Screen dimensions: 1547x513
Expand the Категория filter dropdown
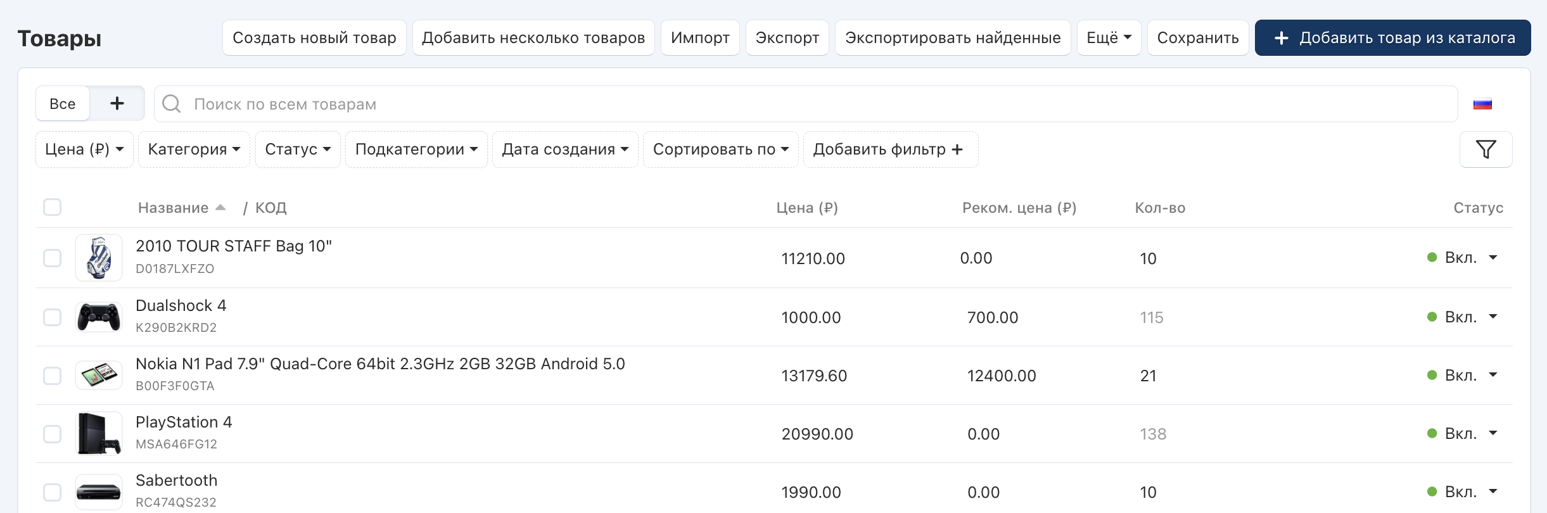click(x=194, y=149)
